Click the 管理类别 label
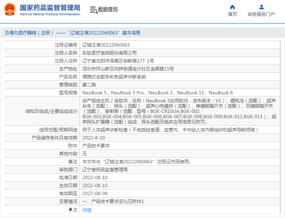285x219 pixels. pos(68,85)
